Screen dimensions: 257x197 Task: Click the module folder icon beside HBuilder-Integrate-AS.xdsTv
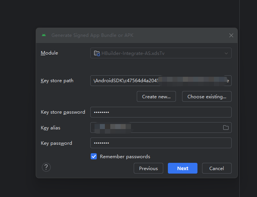pos(97,53)
